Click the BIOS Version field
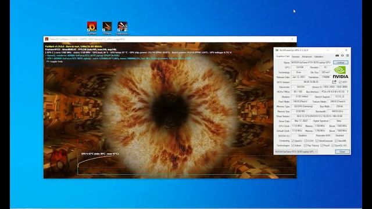This screenshot has width=372, height=209. click(x=311, y=82)
